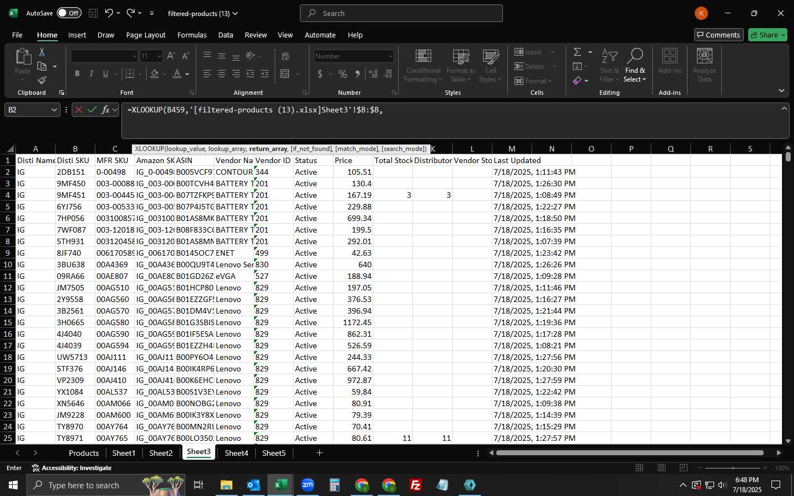Click the Cell Styles button
The image size is (794, 496).
tap(490, 65)
